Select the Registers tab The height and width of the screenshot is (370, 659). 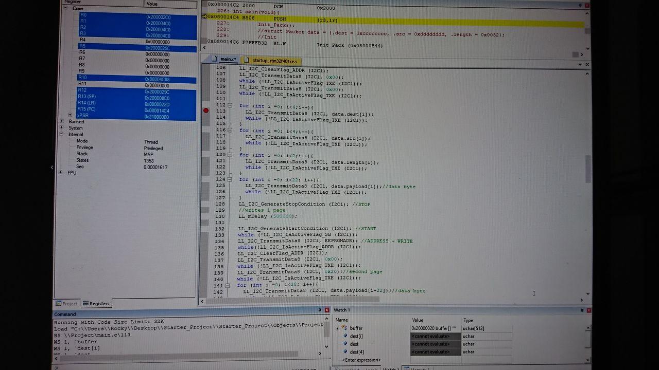pos(96,304)
